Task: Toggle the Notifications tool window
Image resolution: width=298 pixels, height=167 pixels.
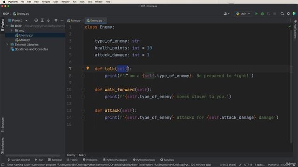Action: (x=295, y=29)
